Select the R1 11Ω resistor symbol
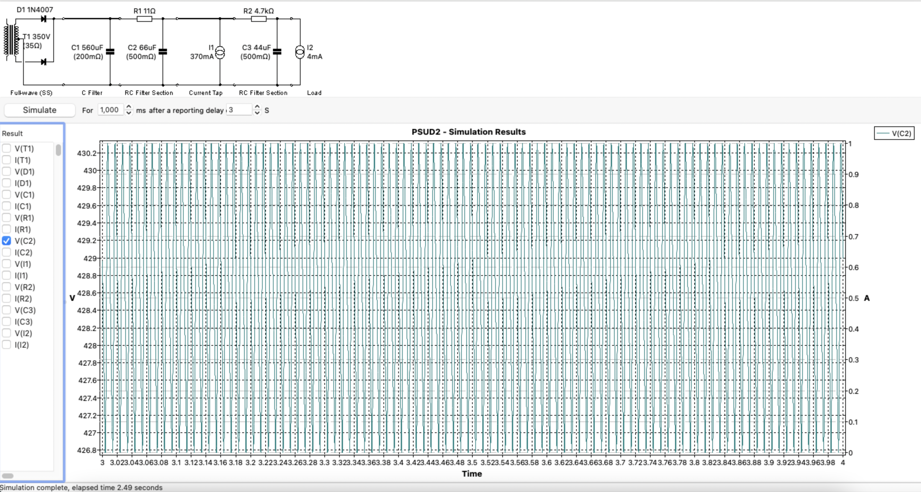The image size is (921, 492). click(x=145, y=19)
